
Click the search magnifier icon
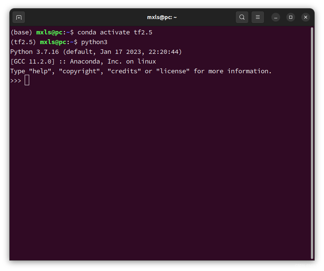242,17
